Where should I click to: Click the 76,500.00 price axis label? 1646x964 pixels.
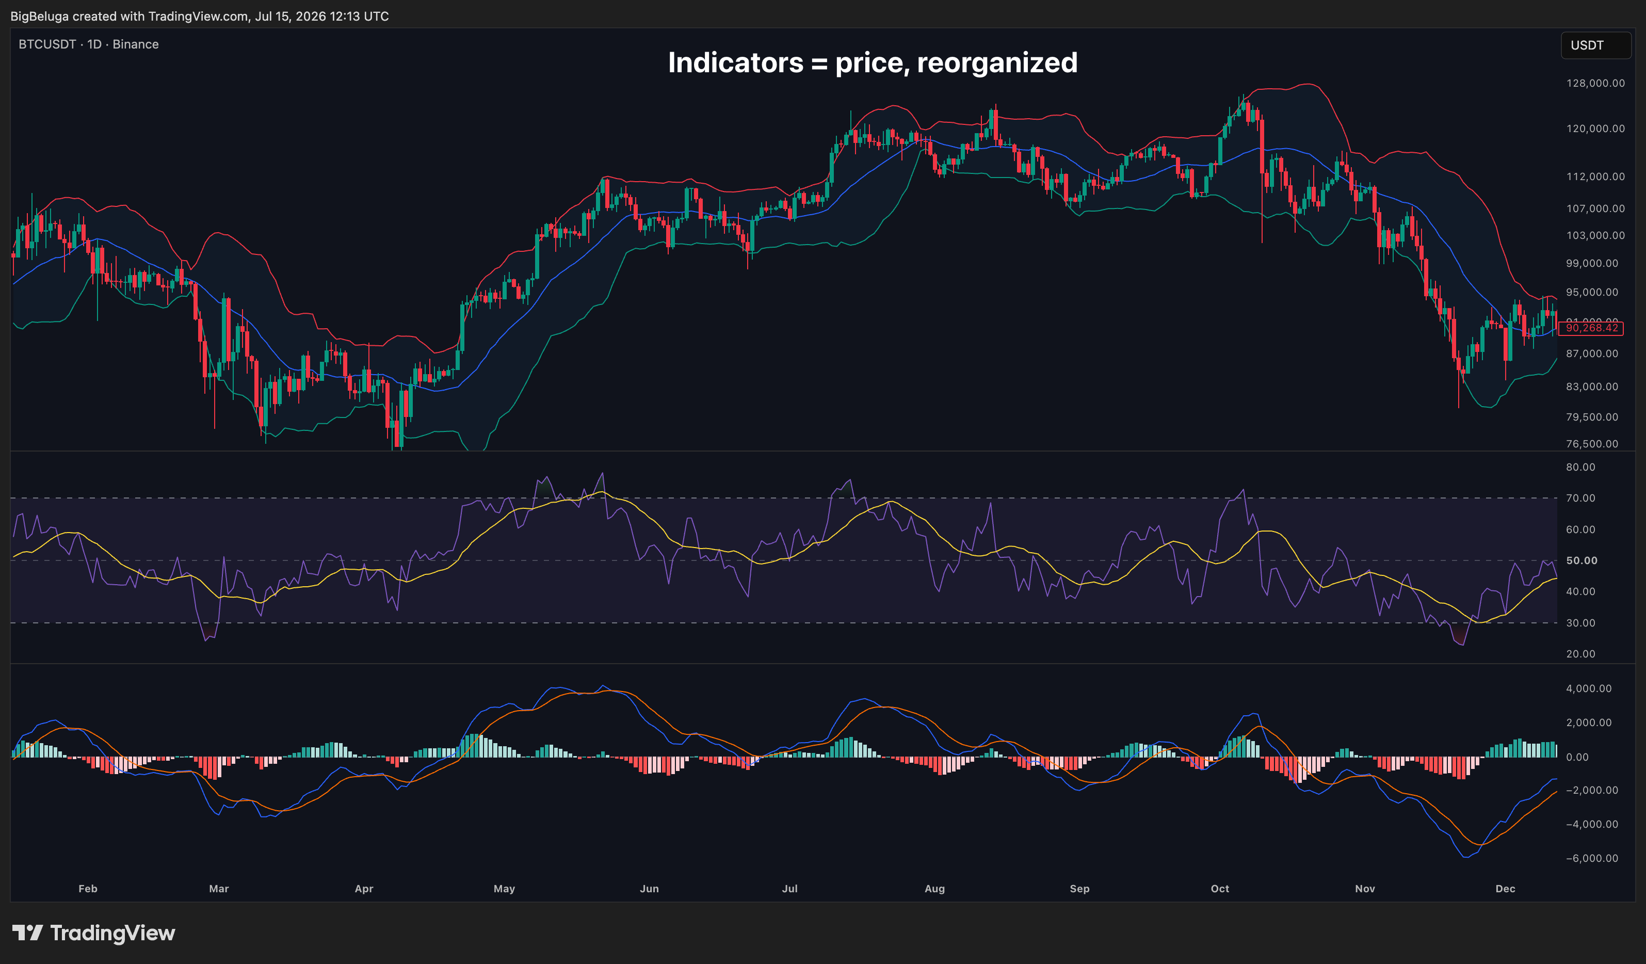tap(1592, 444)
